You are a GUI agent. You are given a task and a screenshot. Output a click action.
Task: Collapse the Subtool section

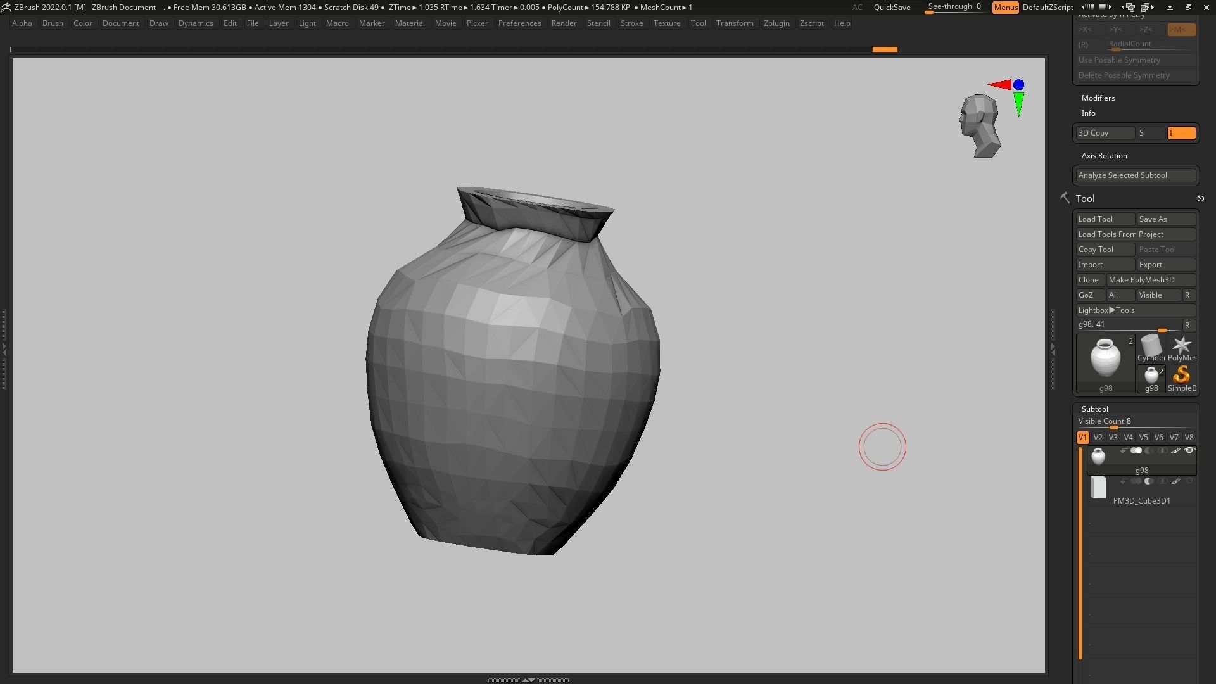click(x=1094, y=409)
